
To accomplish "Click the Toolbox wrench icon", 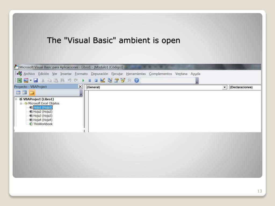I will click(x=129, y=80).
